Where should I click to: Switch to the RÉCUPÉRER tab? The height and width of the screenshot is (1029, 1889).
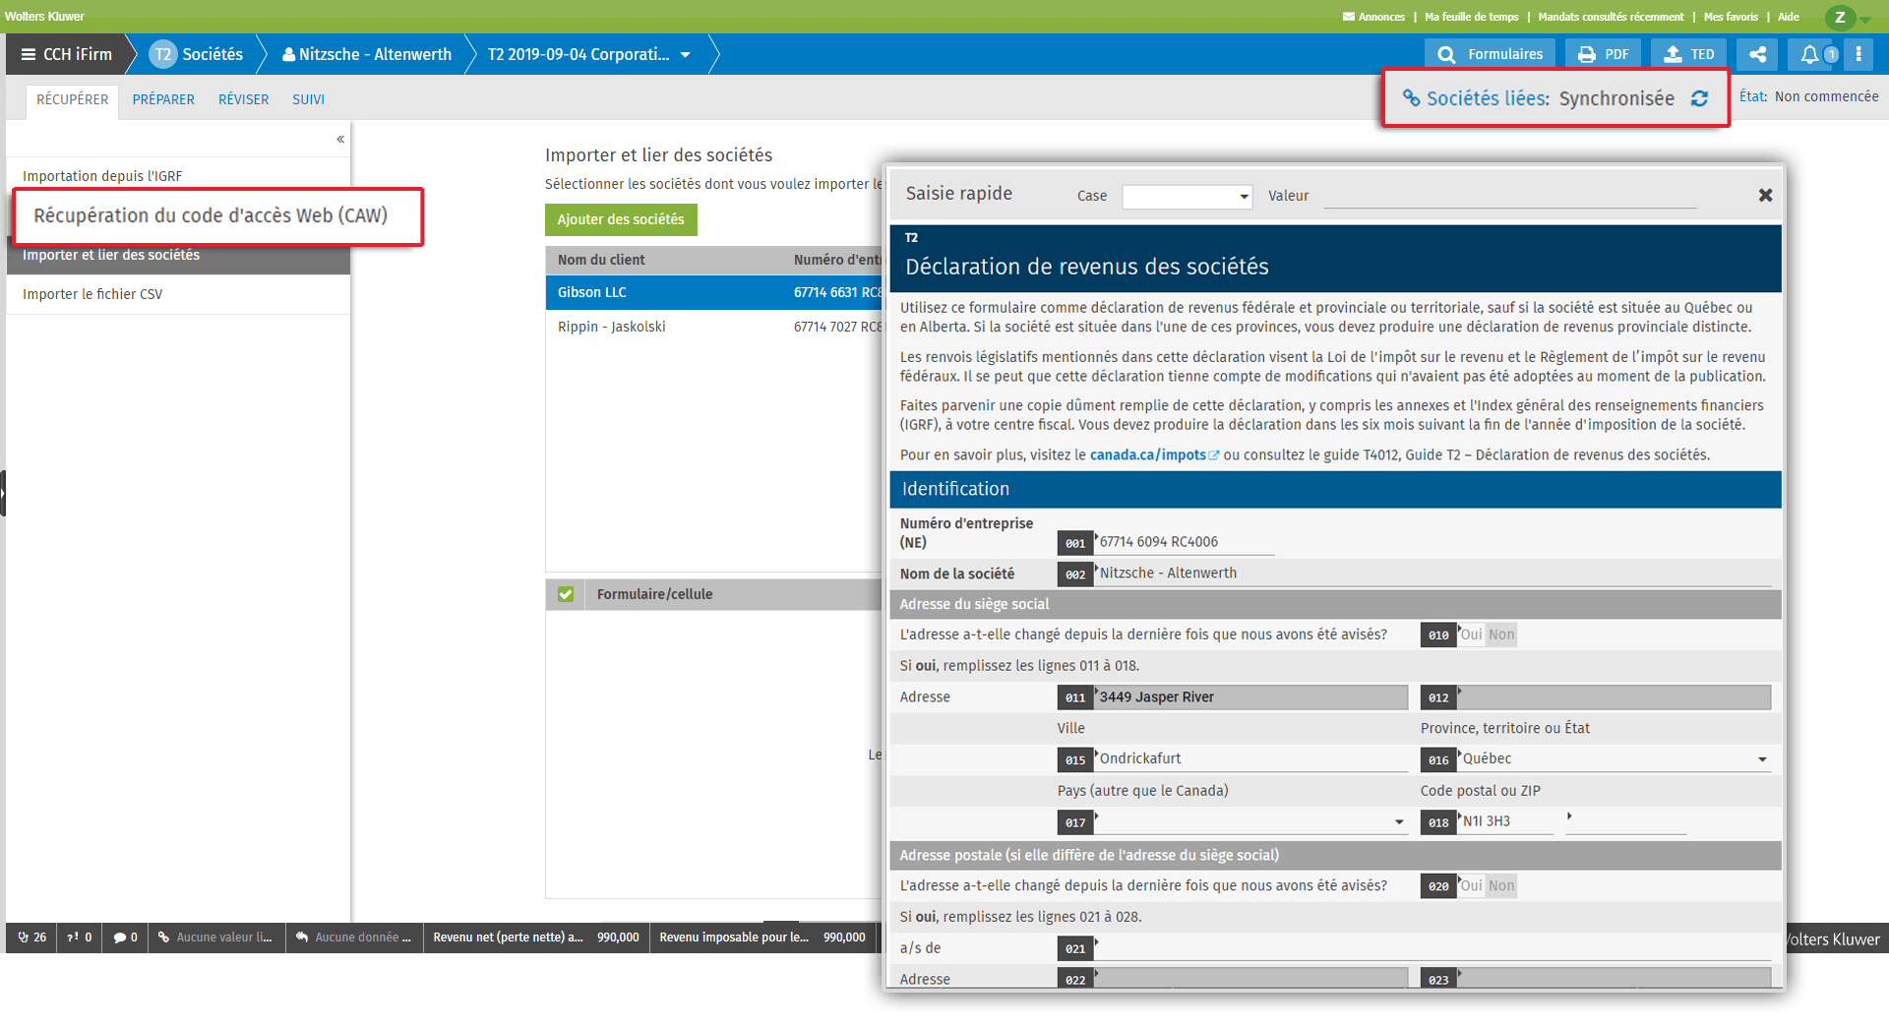(x=73, y=99)
